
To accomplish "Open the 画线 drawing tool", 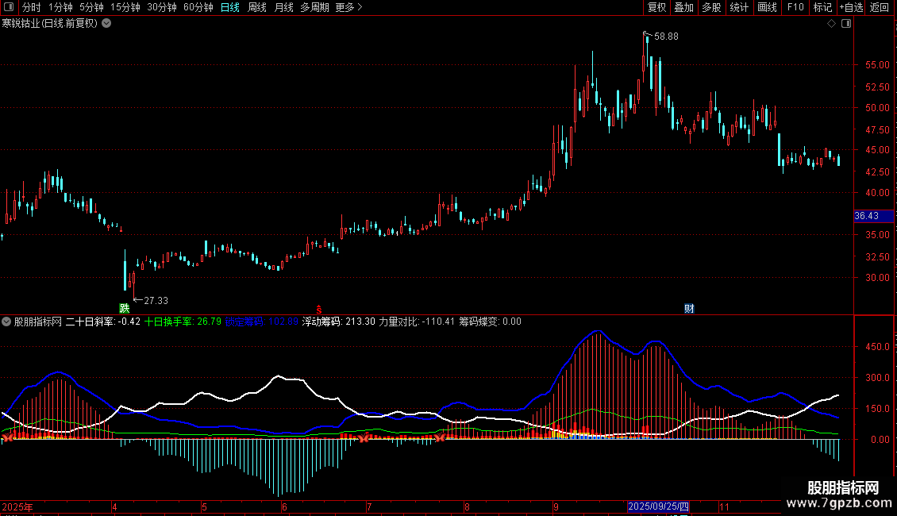I will pyautogui.click(x=767, y=7).
